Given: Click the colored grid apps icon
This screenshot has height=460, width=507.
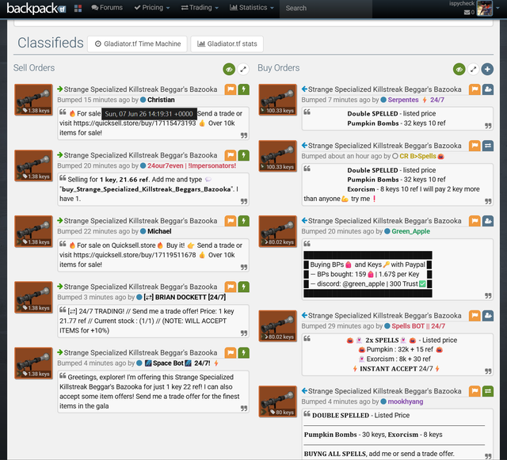Looking at the screenshot, I should pyautogui.click(x=78, y=9).
